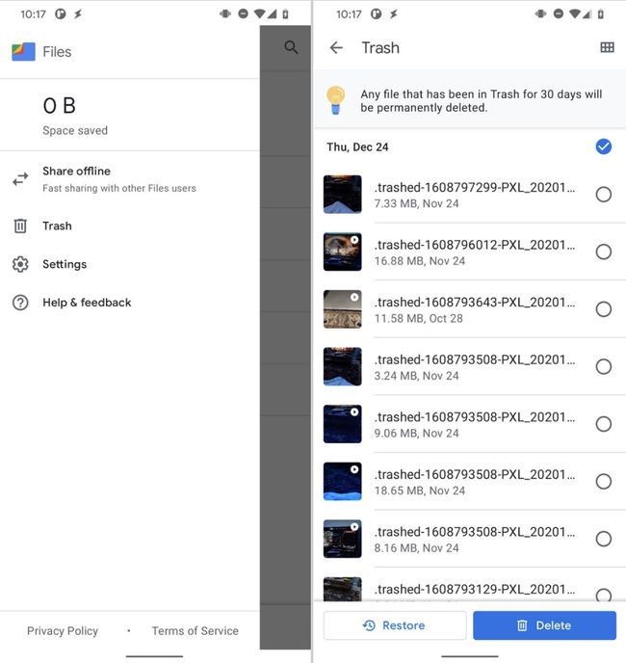This screenshot has width=626, height=663.
Task: Go back using the Trash arrow
Action: click(x=336, y=47)
